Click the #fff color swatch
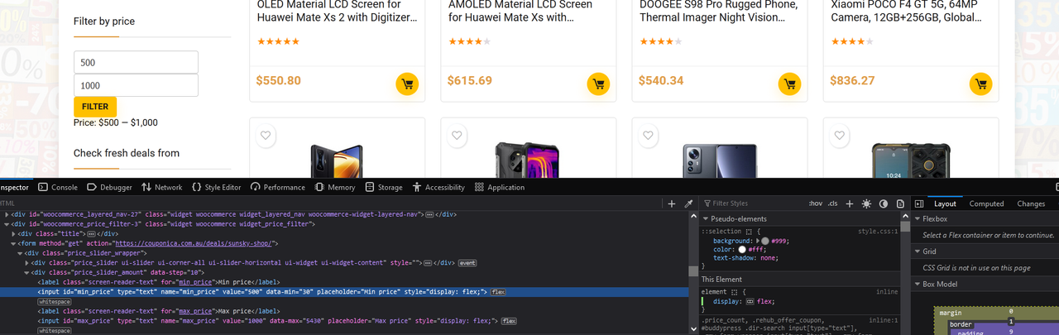 [x=742, y=249]
